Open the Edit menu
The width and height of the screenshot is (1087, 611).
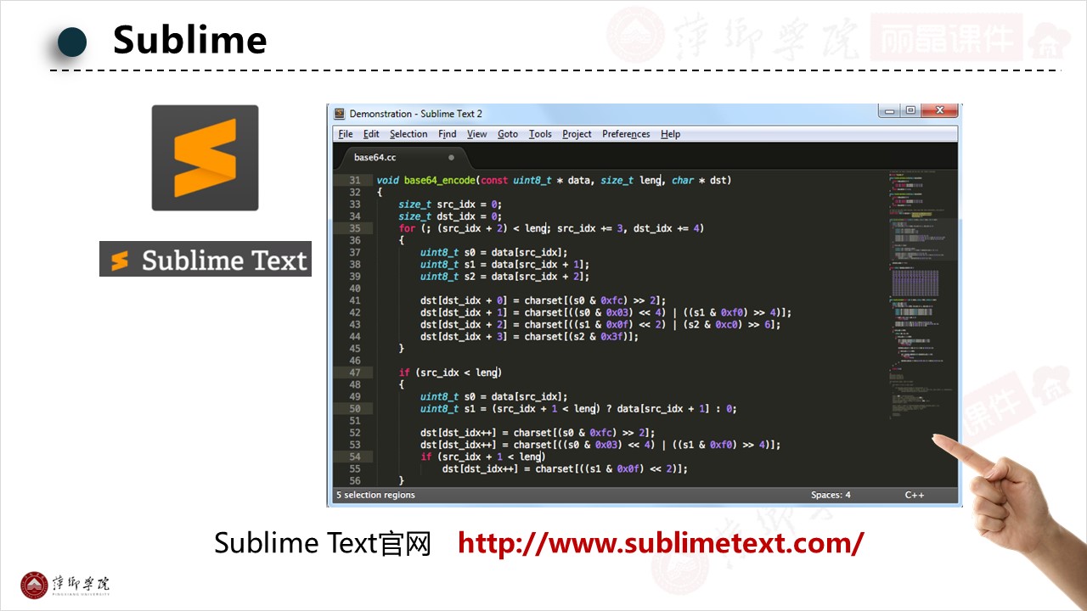coord(371,134)
